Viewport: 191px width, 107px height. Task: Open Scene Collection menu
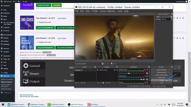coord(107,11)
